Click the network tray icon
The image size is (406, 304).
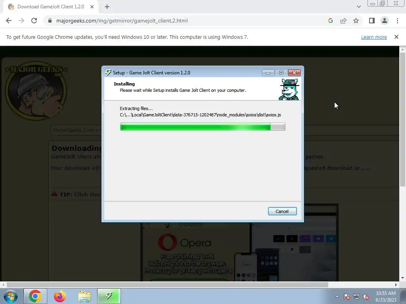(x=356, y=296)
